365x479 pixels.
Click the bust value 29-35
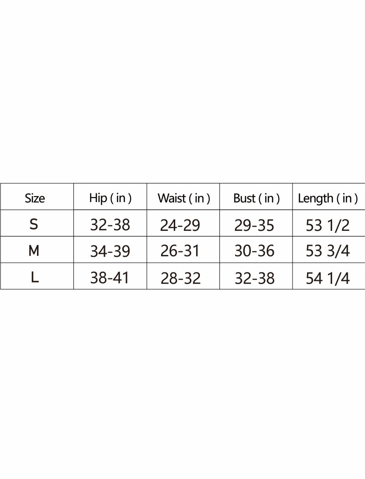click(x=254, y=225)
